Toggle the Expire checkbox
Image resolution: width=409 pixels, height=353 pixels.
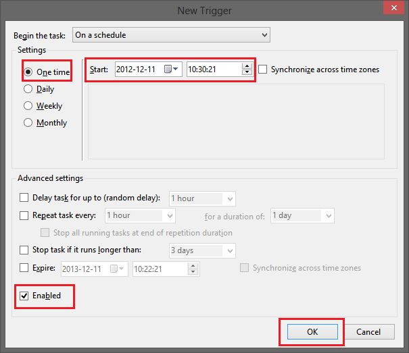click(x=24, y=268)
